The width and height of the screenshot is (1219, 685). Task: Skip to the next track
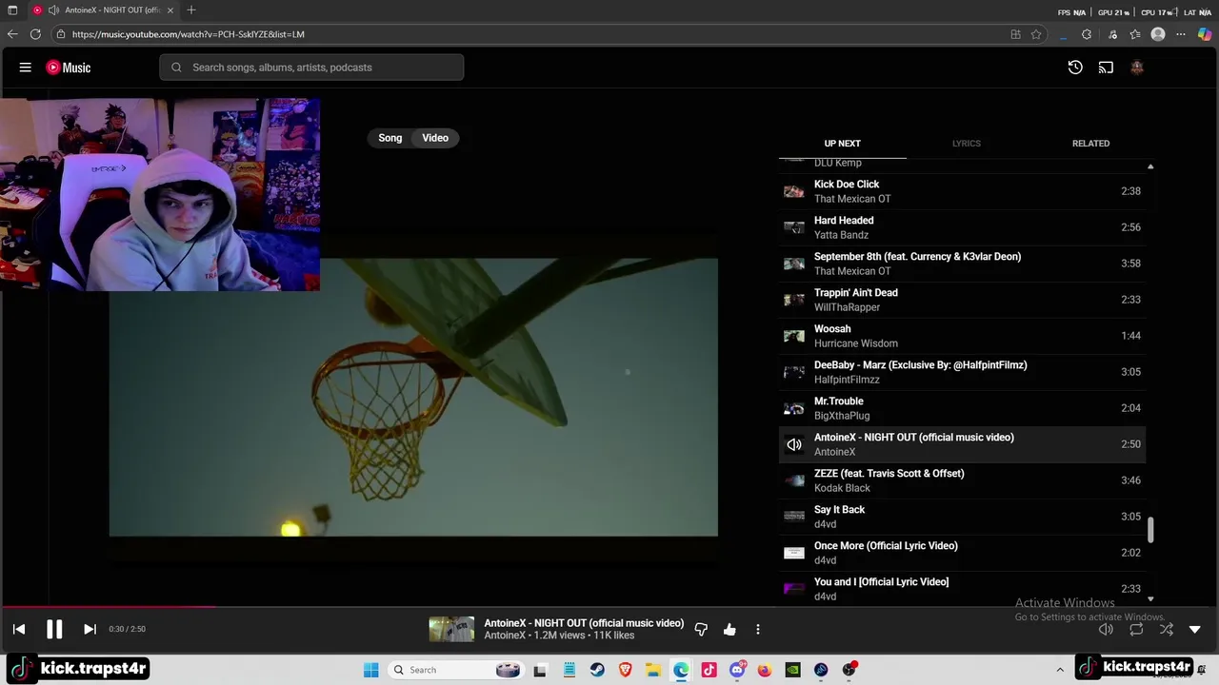tap(90, 629)
